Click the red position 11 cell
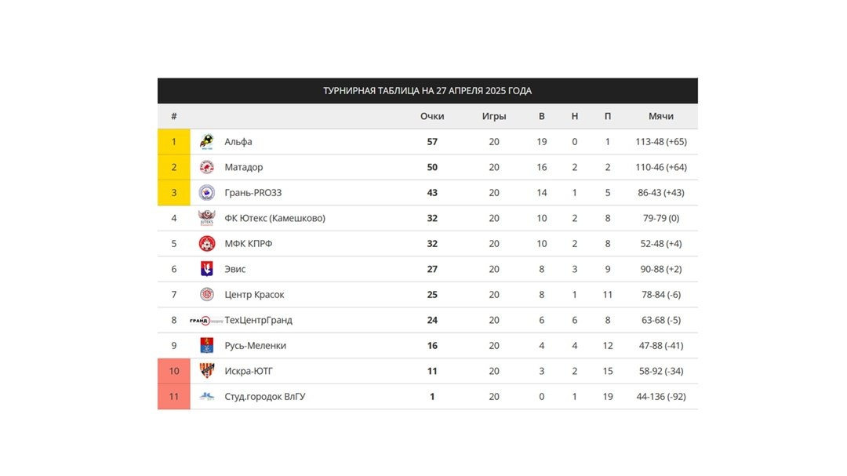 coord(174,397)
